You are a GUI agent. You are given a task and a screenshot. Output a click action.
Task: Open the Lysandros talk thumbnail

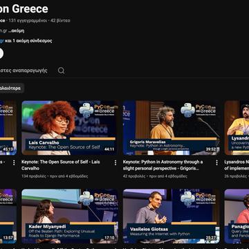tap(237, 128)
